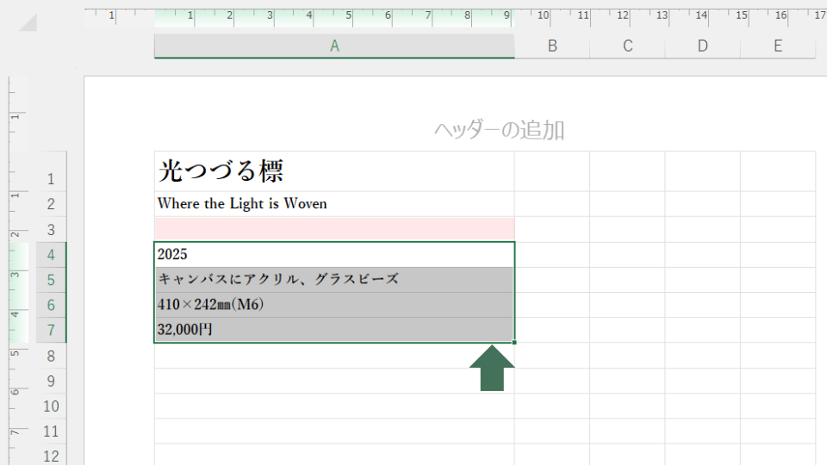Screen dimensions: 827x465
Task: Click cell with Where the Light is Woven
Action: click(x=334, y=204)
